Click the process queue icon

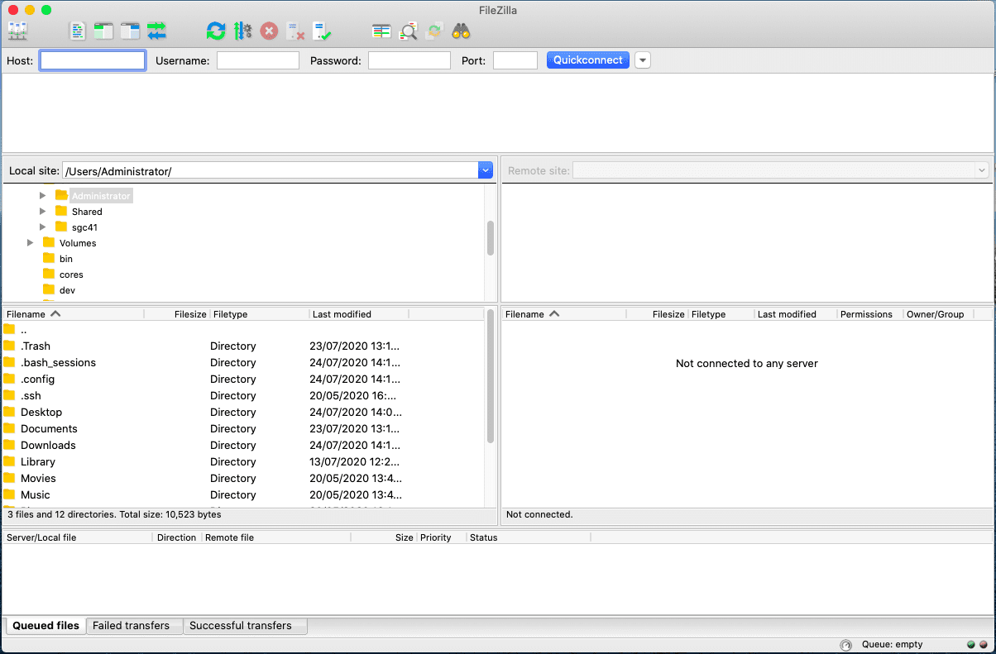coord(242,31)
